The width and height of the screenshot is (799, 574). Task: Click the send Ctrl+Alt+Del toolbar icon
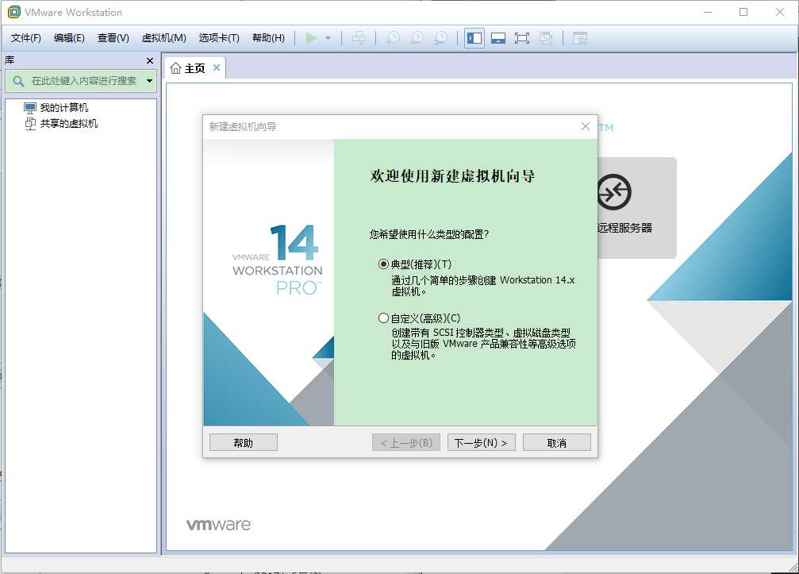point(359,38)
